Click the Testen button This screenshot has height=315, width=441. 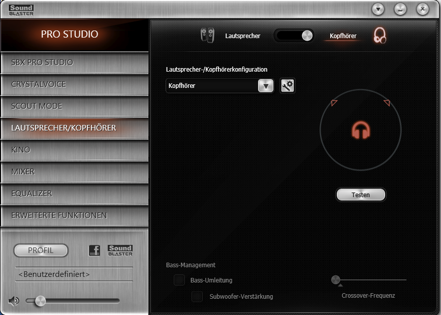click(x=361, y=195)
